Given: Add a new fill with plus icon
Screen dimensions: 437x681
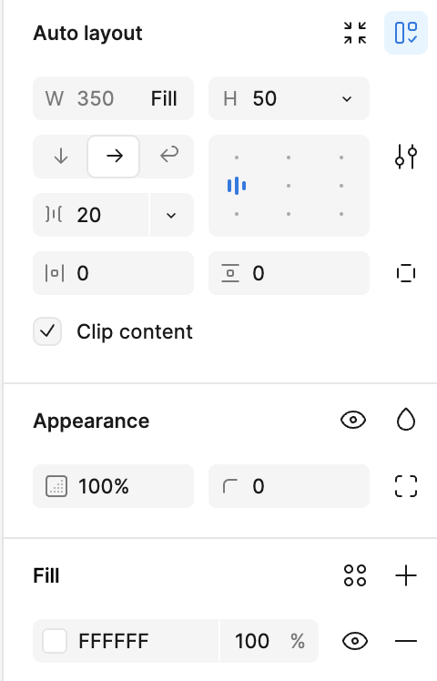Looking at the screenshot, I should pyautogui.click(x=406, y=575).
